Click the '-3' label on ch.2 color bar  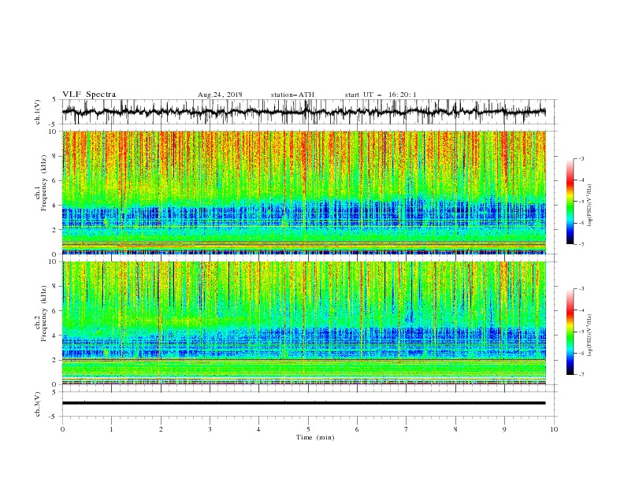[581, 289]
